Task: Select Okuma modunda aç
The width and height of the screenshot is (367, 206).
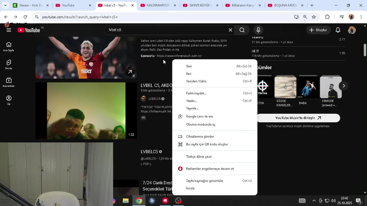Action: (x=215, y=124)
